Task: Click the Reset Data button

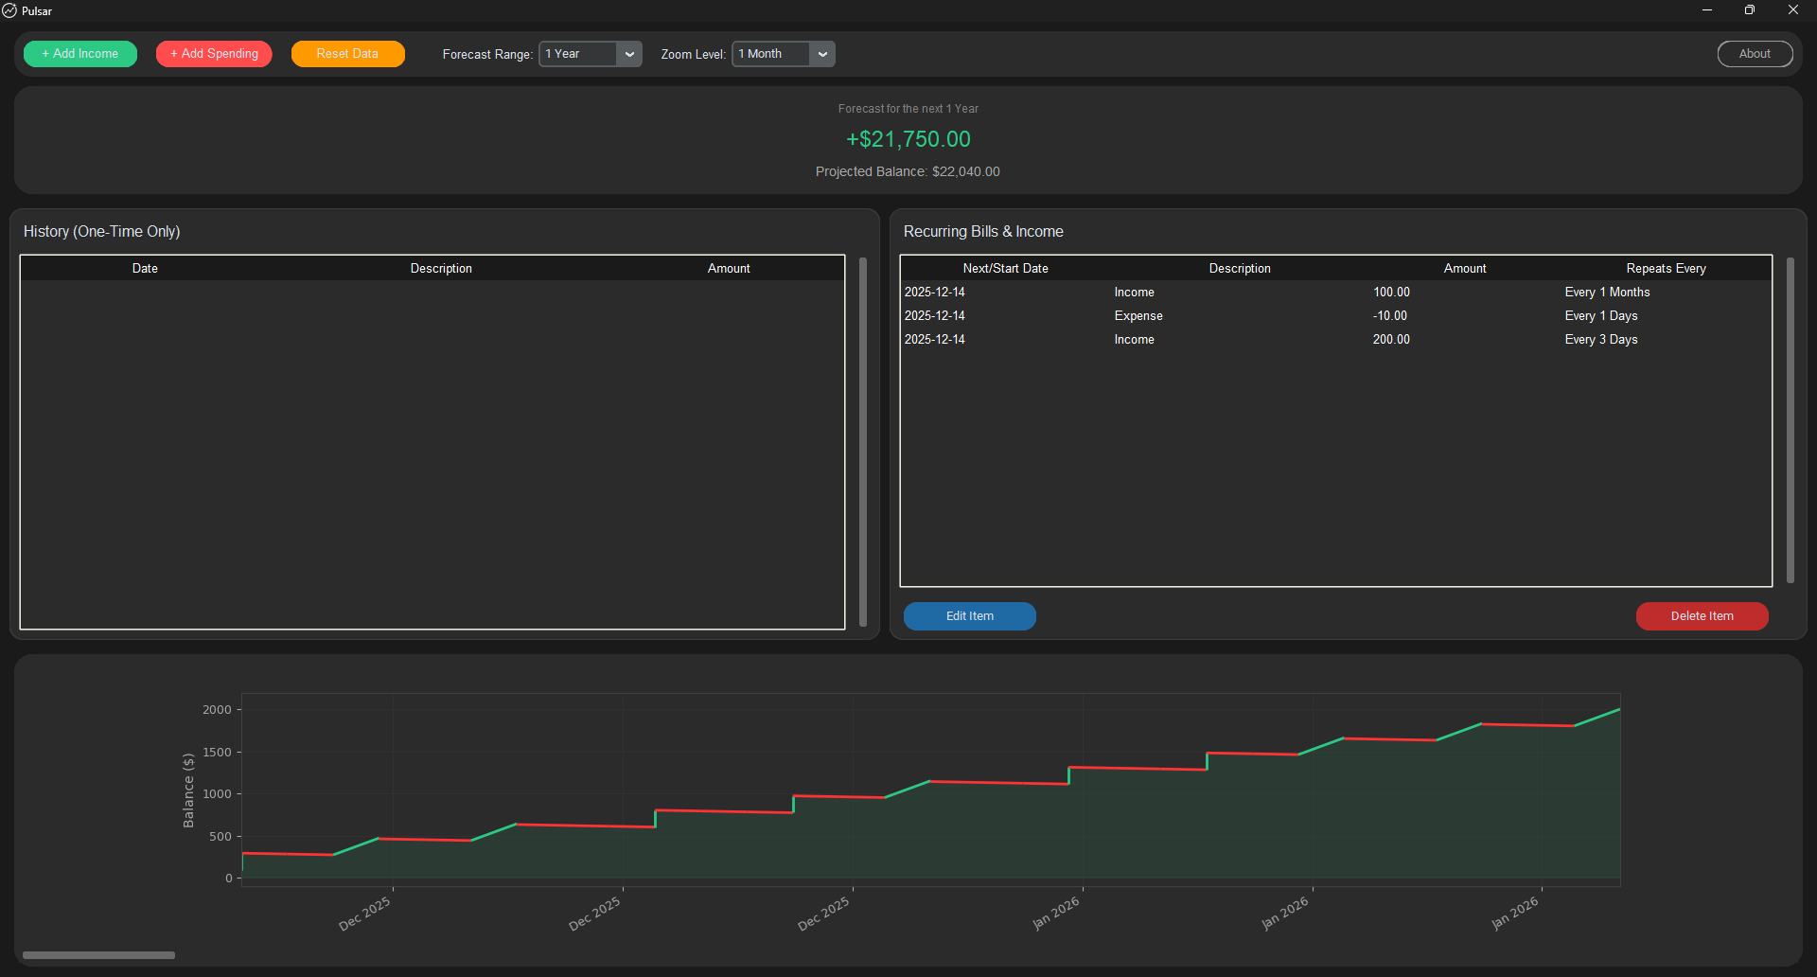Action: [x=347, y=54]
